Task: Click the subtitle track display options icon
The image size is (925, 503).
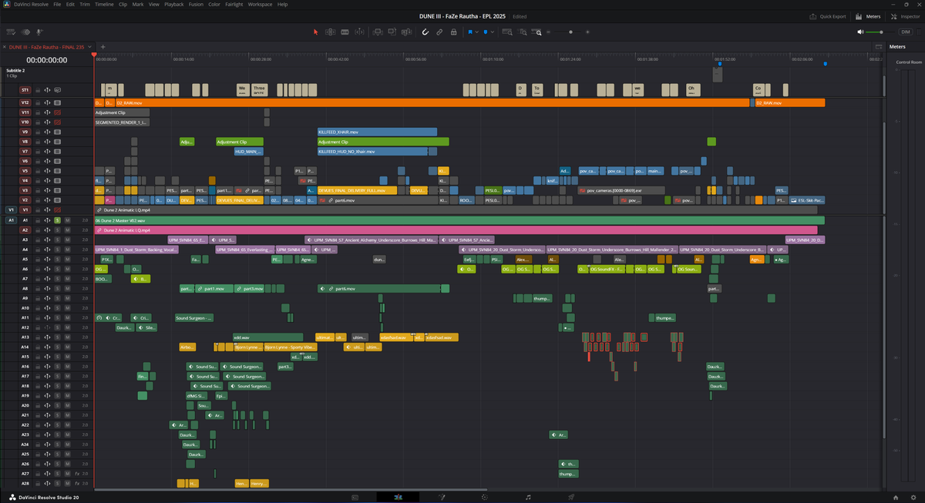Action: pyautogui.click(x=57, y=90)
